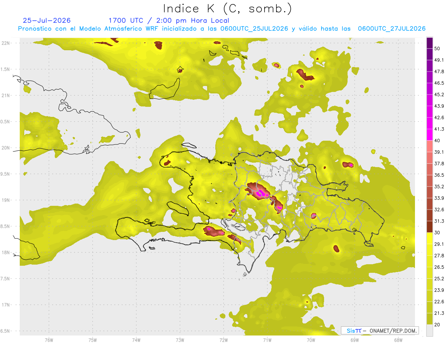Click the "68W" longitude axis label
Image resolution: width=447 pixels, height=345 pixels.
click(398, 340)
